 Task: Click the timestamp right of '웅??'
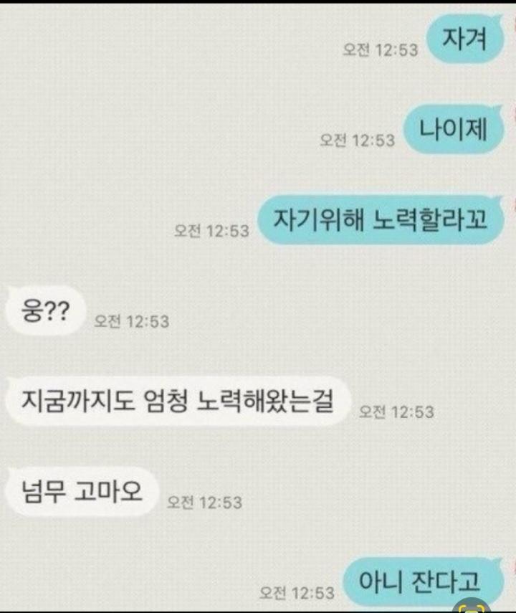coord(132,321)
